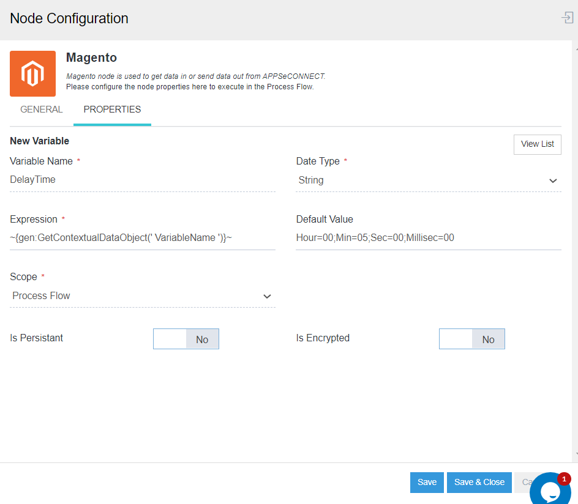
Task: Click the red chat notification badge
Action: click(x=563, y=479)
